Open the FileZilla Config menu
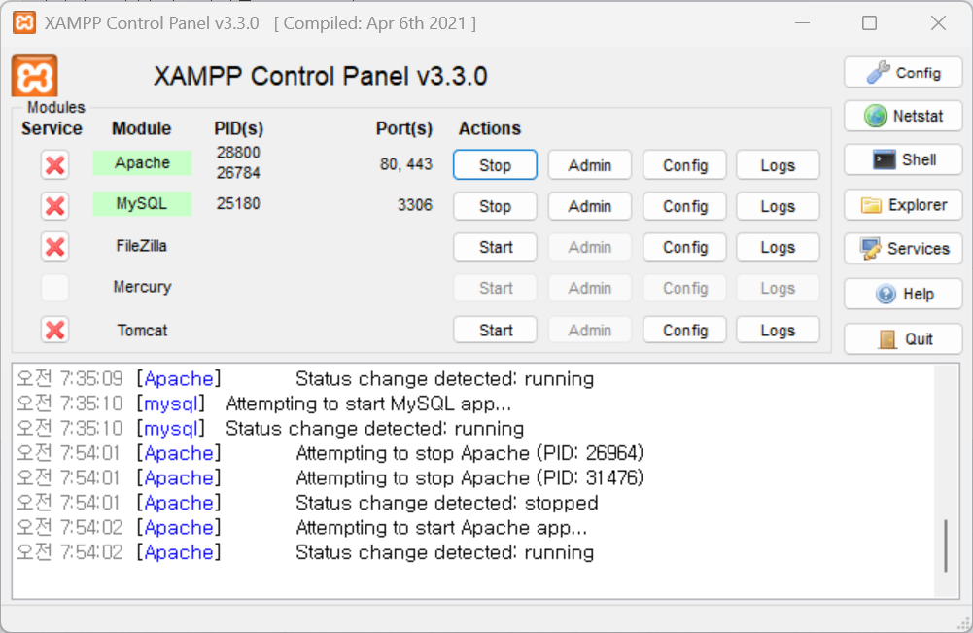 [x=685, y=247]
